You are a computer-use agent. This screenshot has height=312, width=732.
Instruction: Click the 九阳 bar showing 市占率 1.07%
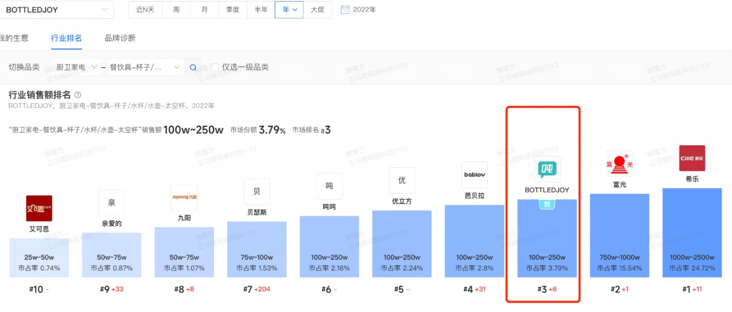click(x=185, y=252)
